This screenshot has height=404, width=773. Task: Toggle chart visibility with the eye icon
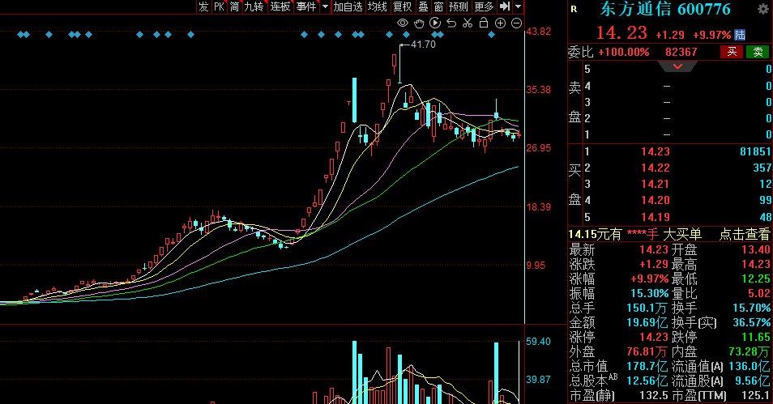(x=404, y=23)
